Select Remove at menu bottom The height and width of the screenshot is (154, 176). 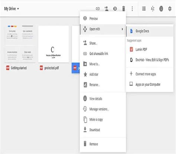pos(103,144)
